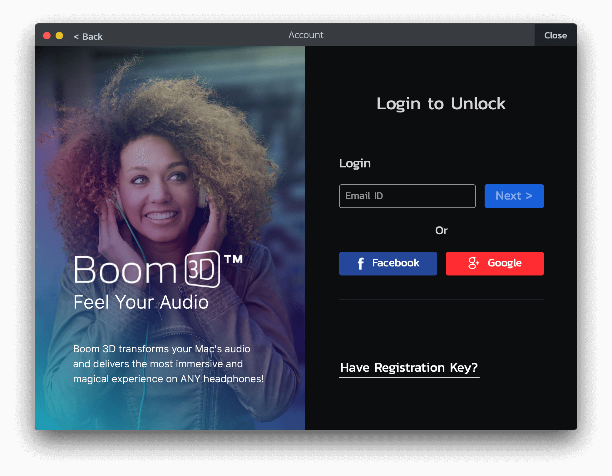Click the Login to Unlock heading
612x476 pixels.
coord(441,104)
